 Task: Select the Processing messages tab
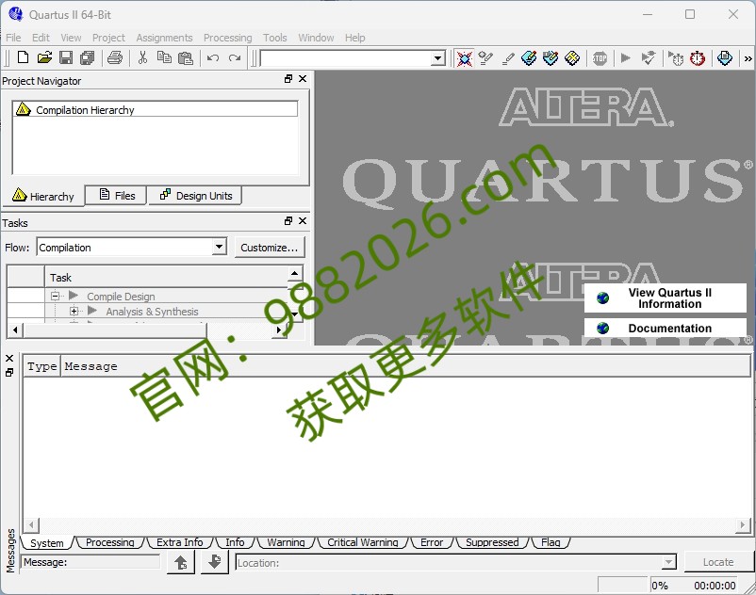110,542
